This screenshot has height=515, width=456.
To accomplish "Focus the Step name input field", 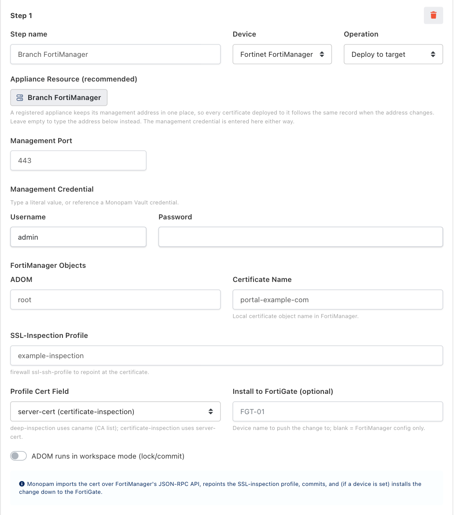I will [x=115, y=54].
